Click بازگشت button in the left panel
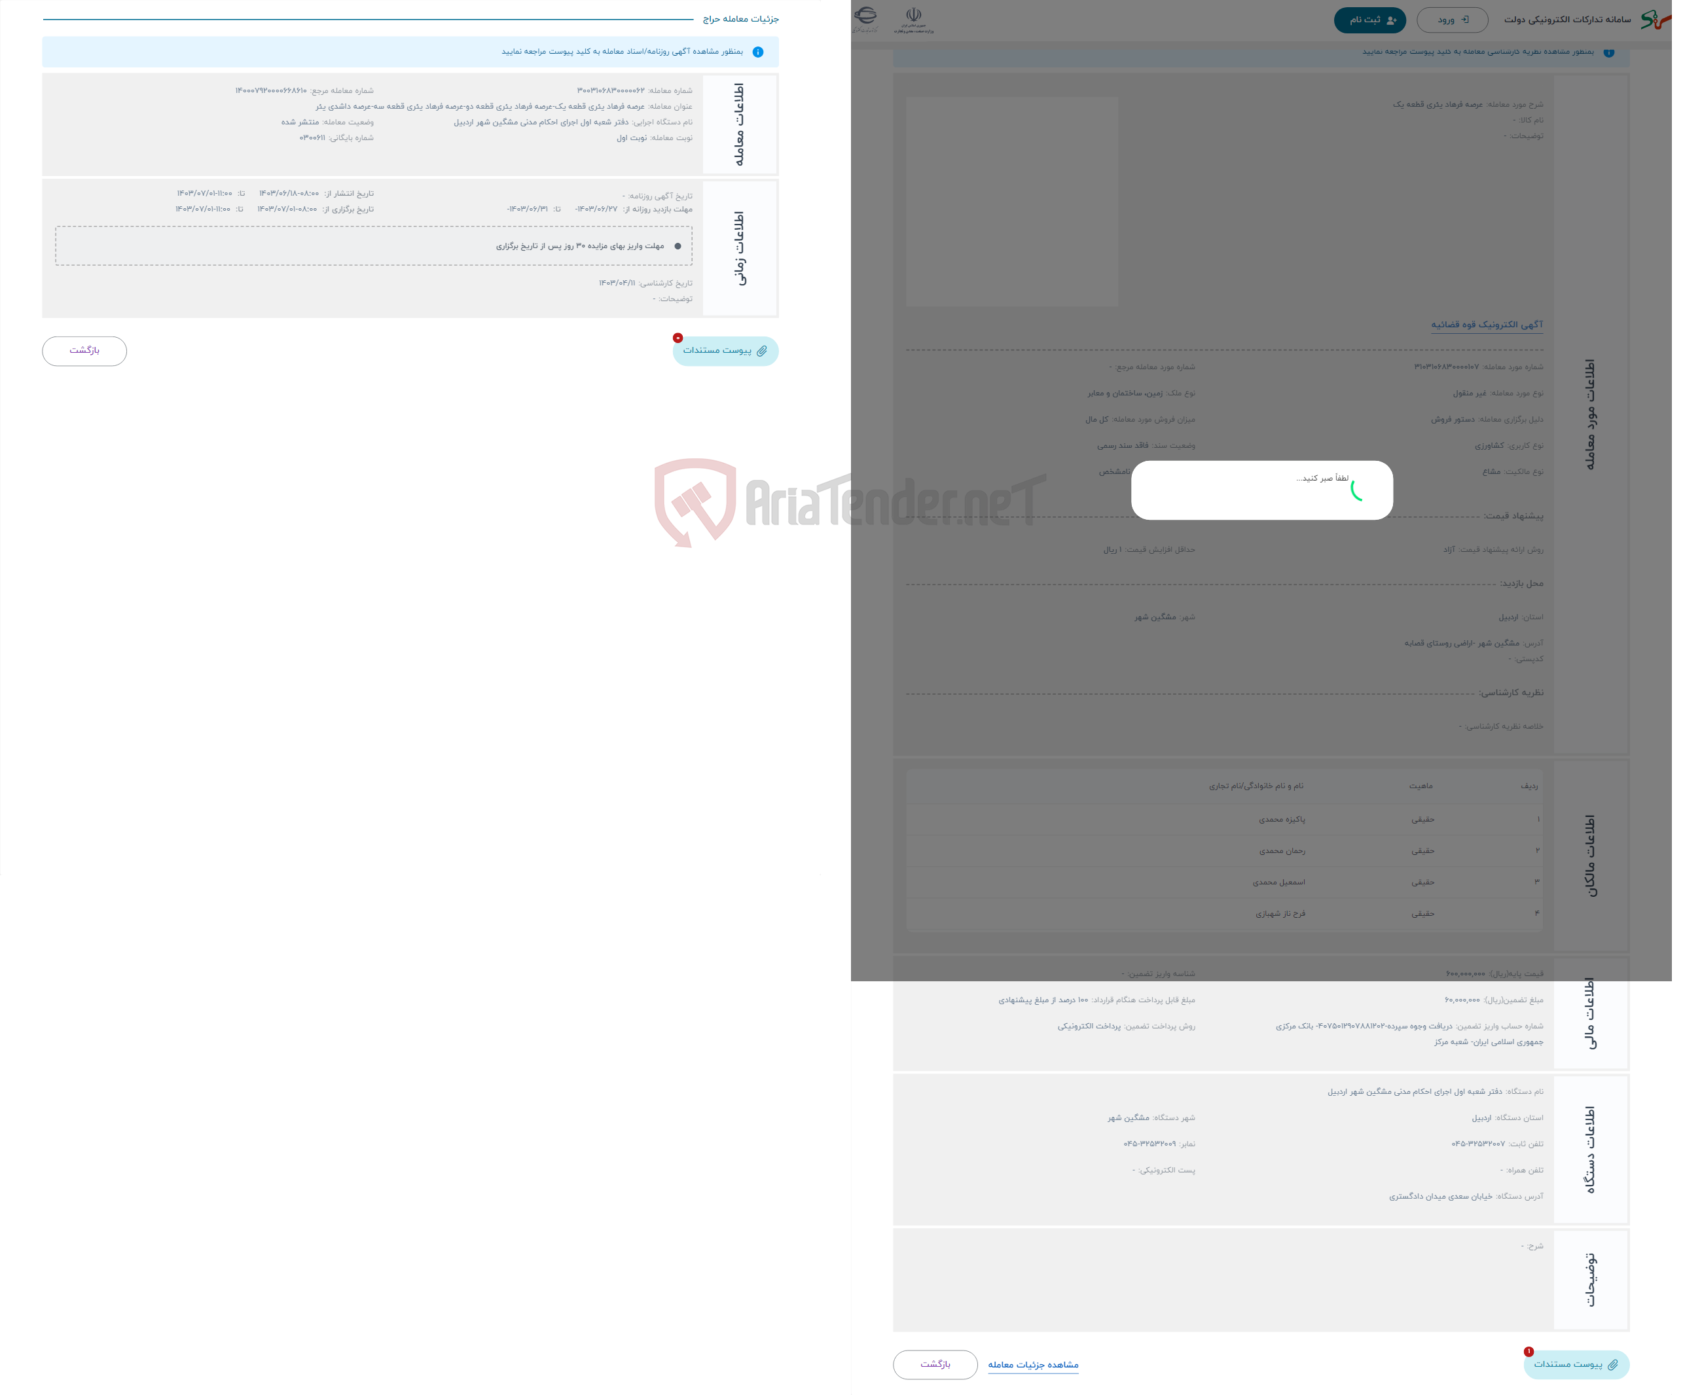 tap(84, 351)
